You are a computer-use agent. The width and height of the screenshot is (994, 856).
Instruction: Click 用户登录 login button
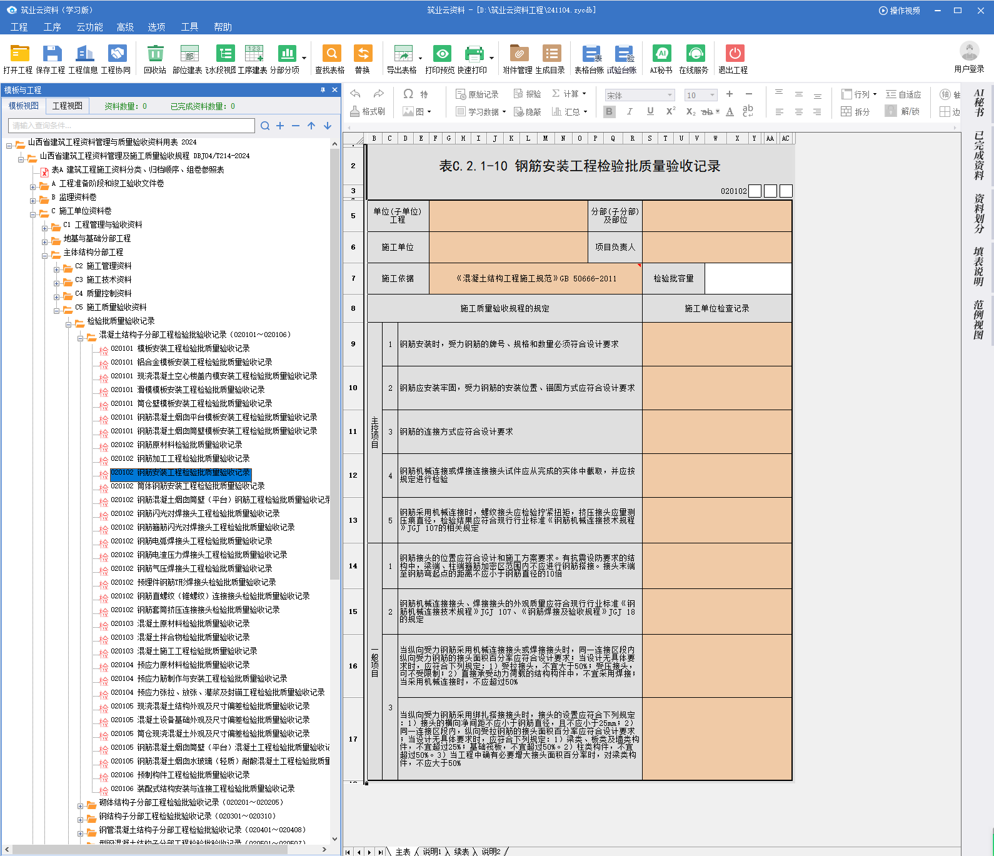(969, 58)
